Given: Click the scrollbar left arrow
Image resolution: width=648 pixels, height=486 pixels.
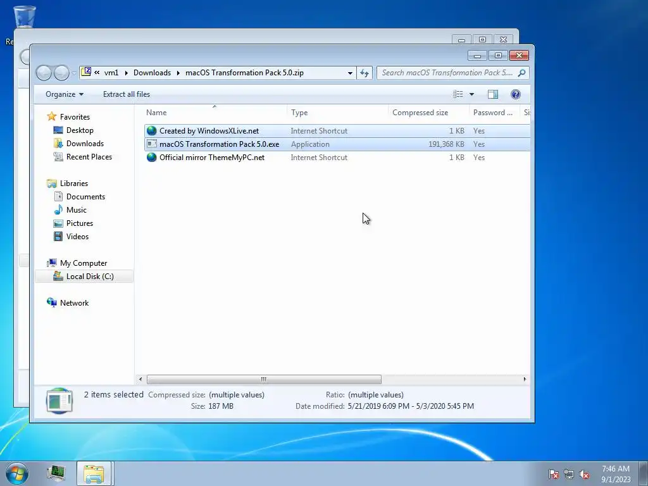Looking at the screenshot, I should [x=140, y=379].
